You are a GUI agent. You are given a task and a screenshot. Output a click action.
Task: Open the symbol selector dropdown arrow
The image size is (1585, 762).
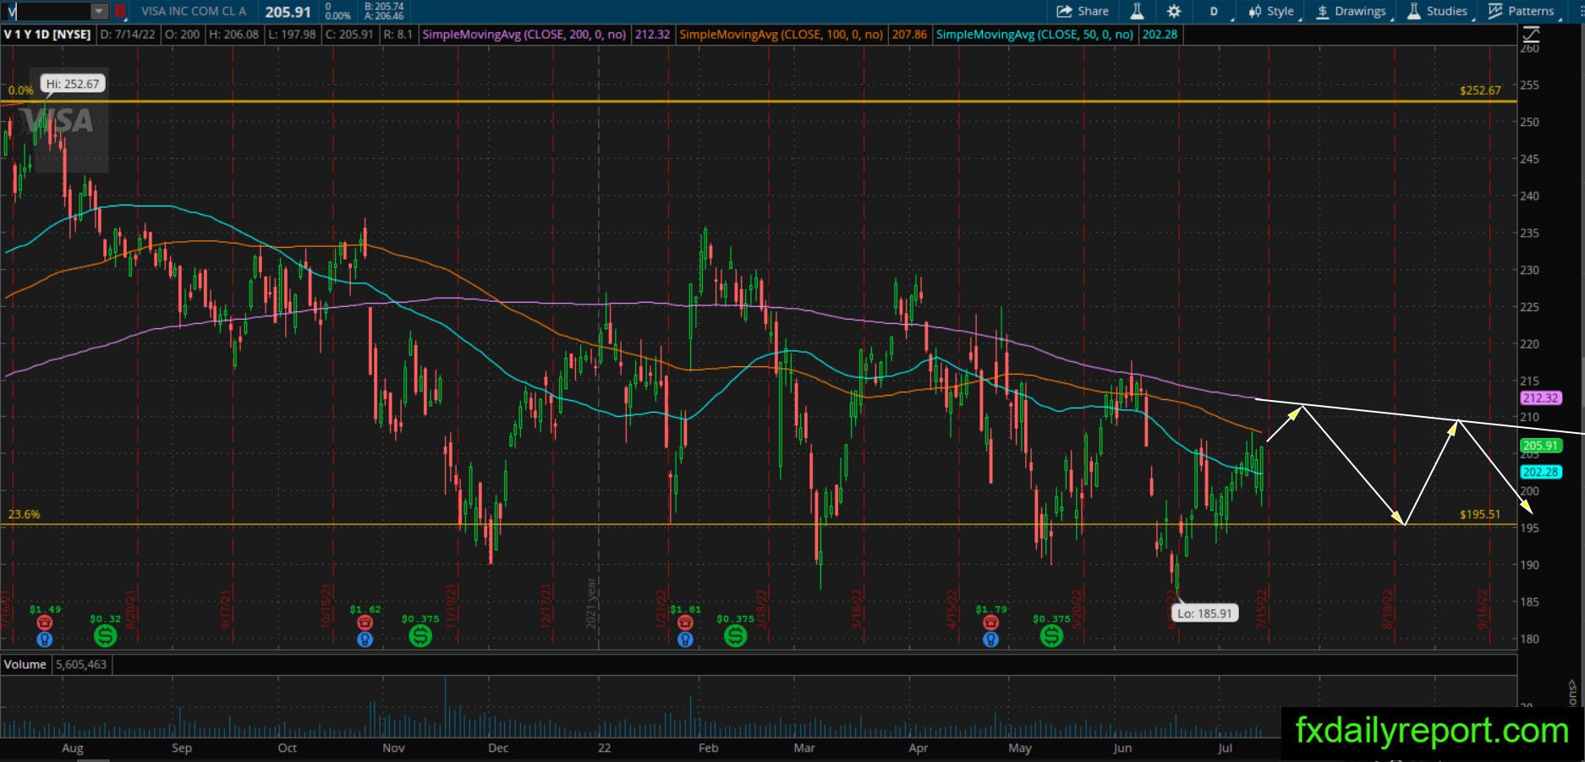click(x=99, y=11)
